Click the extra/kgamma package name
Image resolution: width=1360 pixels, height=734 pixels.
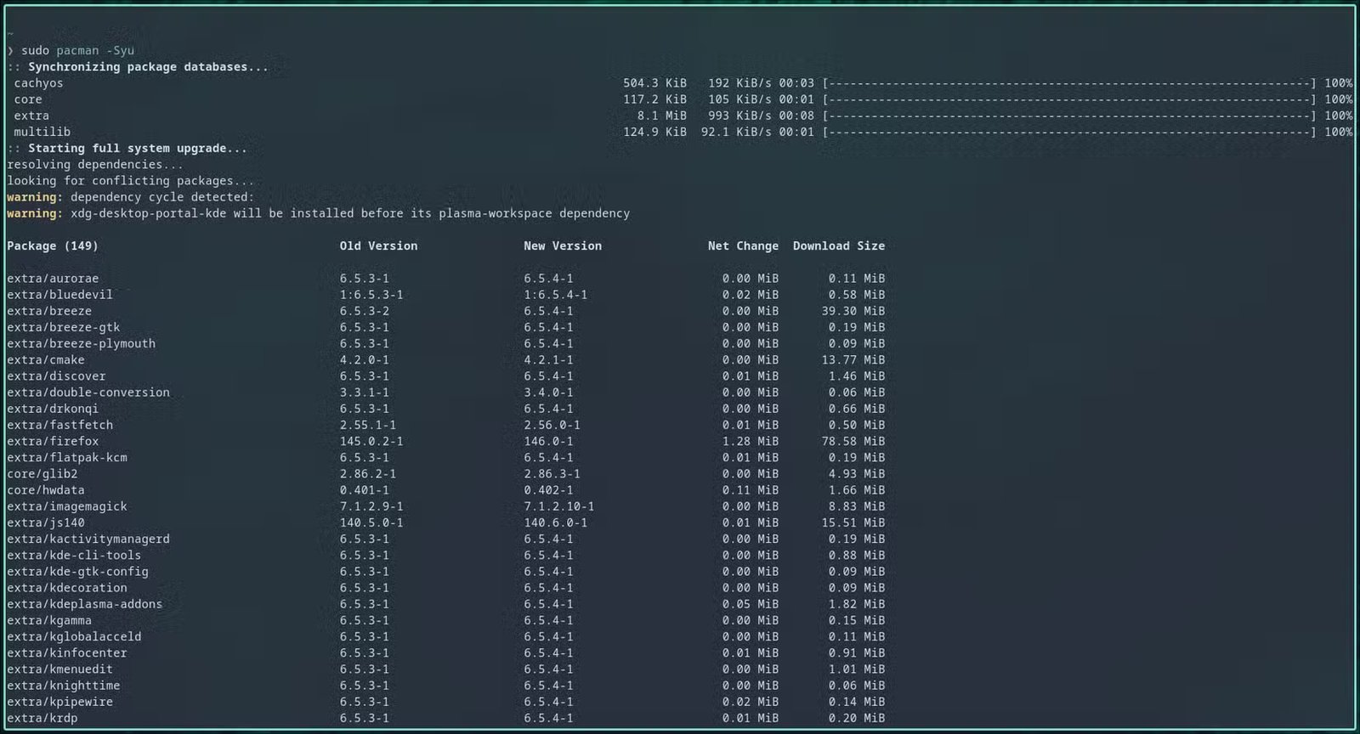tap(49, 620)
